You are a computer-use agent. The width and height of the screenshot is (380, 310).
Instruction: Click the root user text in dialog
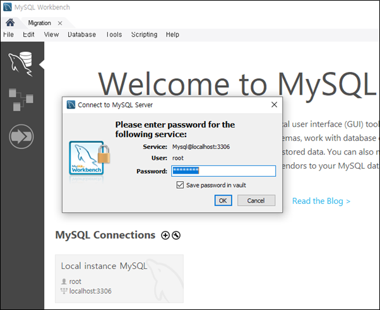(x=178, y=158)
